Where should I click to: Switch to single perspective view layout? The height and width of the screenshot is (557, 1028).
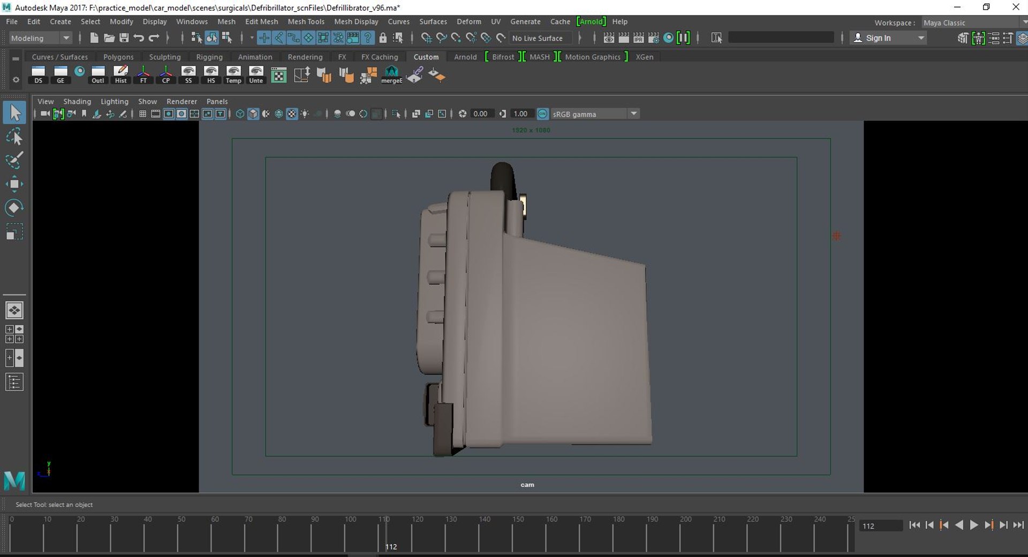point(14,310)
